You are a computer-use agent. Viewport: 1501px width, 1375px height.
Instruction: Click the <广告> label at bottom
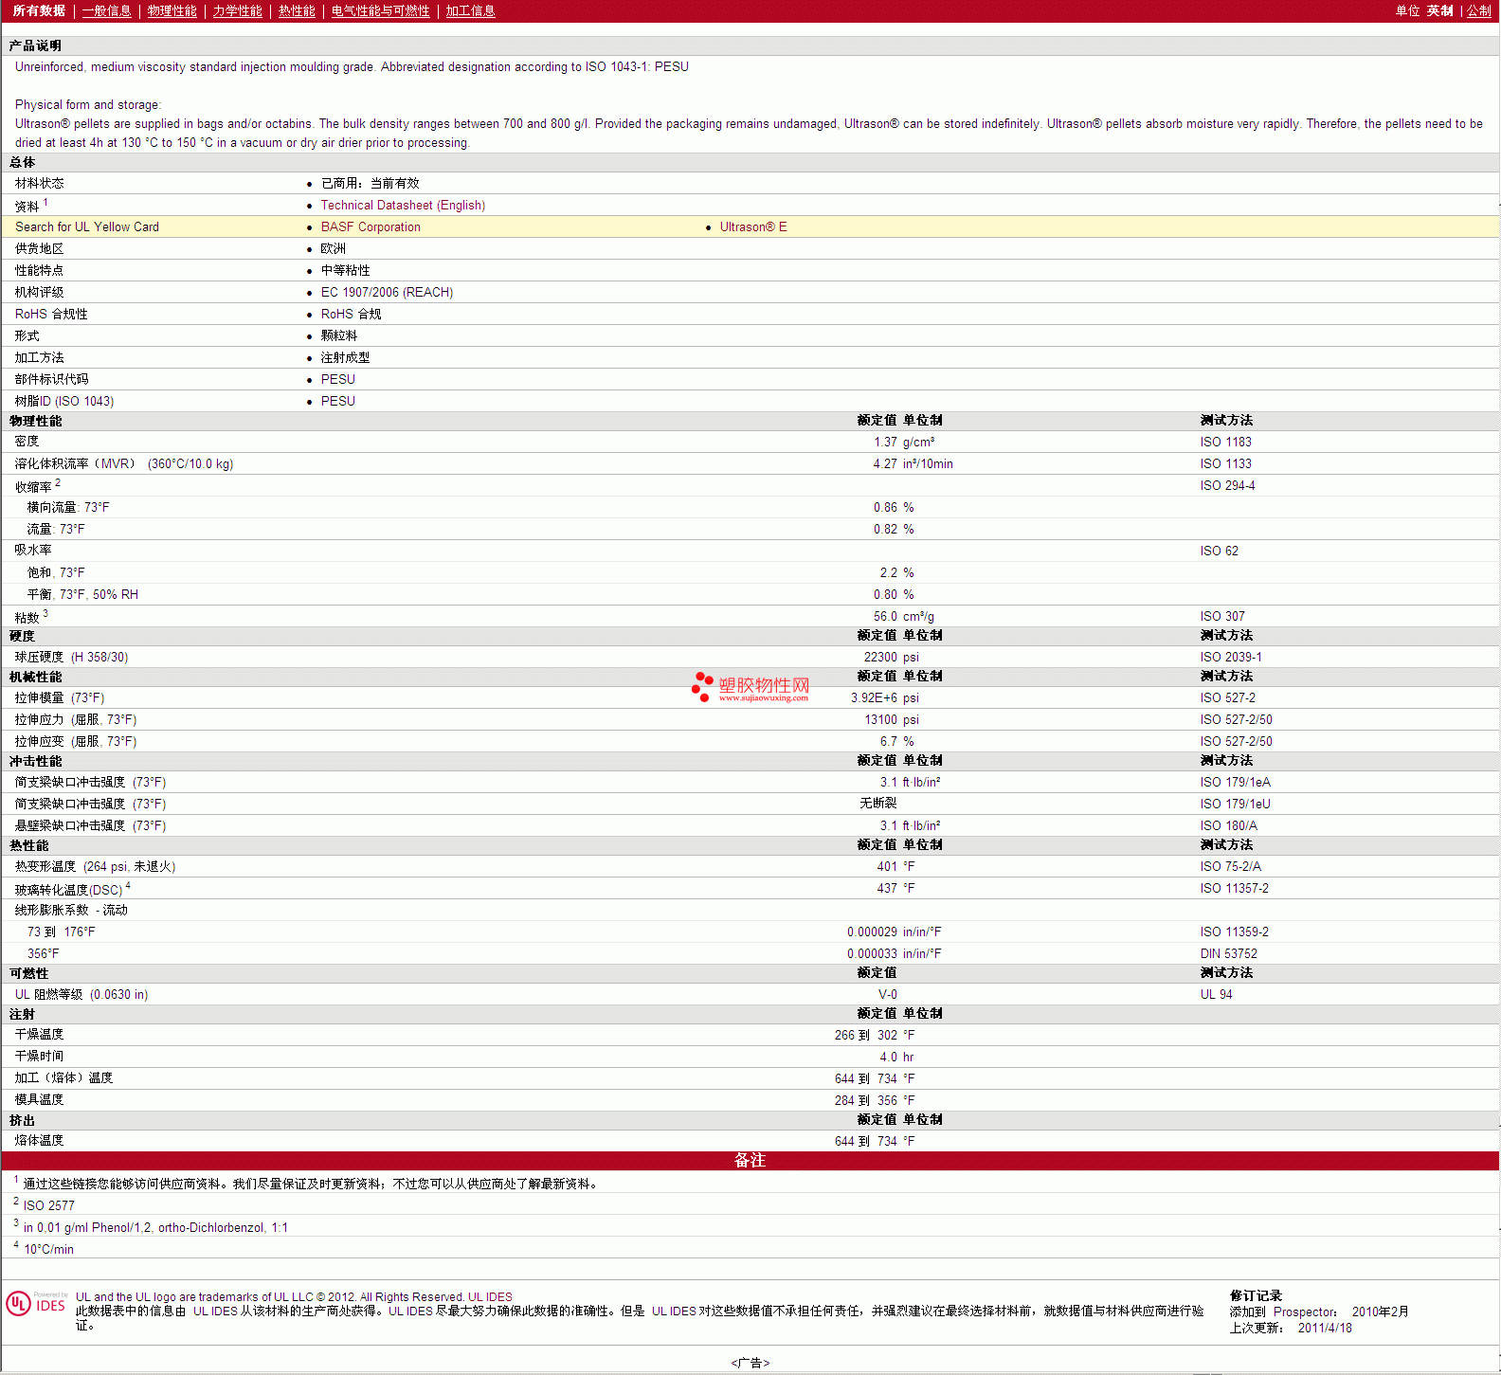[750, 1364]
